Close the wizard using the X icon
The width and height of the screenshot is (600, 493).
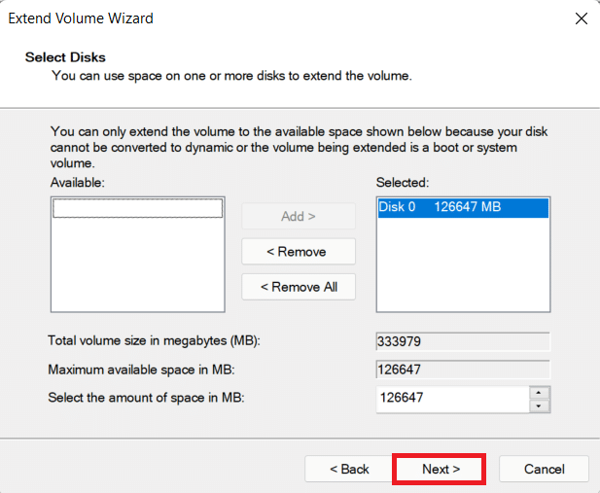581,18
